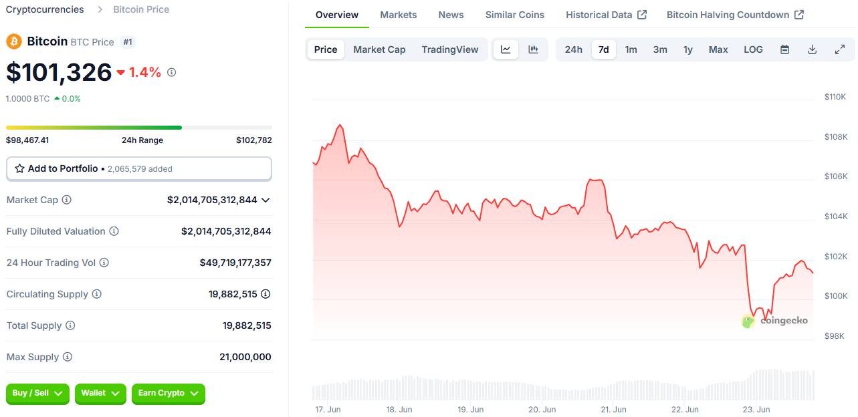Click the #1 rank badge

click(x=128, y=42)
